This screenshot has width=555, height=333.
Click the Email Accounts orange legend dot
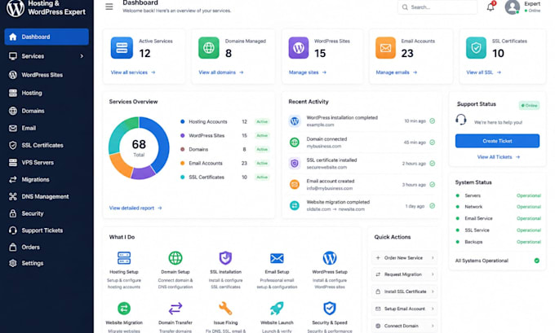click(182, 163)
